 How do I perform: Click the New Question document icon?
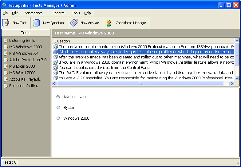point(36,23)
